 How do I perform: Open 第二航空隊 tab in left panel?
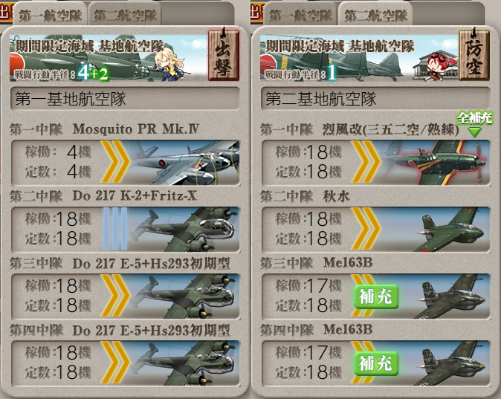[125, 15]
